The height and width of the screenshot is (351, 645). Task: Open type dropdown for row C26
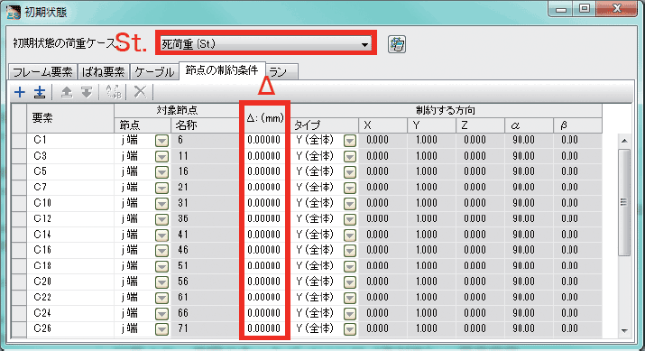(x=350, y=329)
